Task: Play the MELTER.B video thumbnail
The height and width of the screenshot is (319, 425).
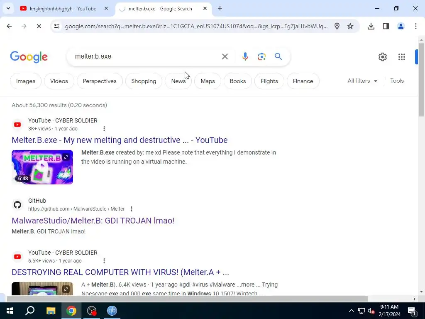Action: pyautogui.click(x=42, y=167)
